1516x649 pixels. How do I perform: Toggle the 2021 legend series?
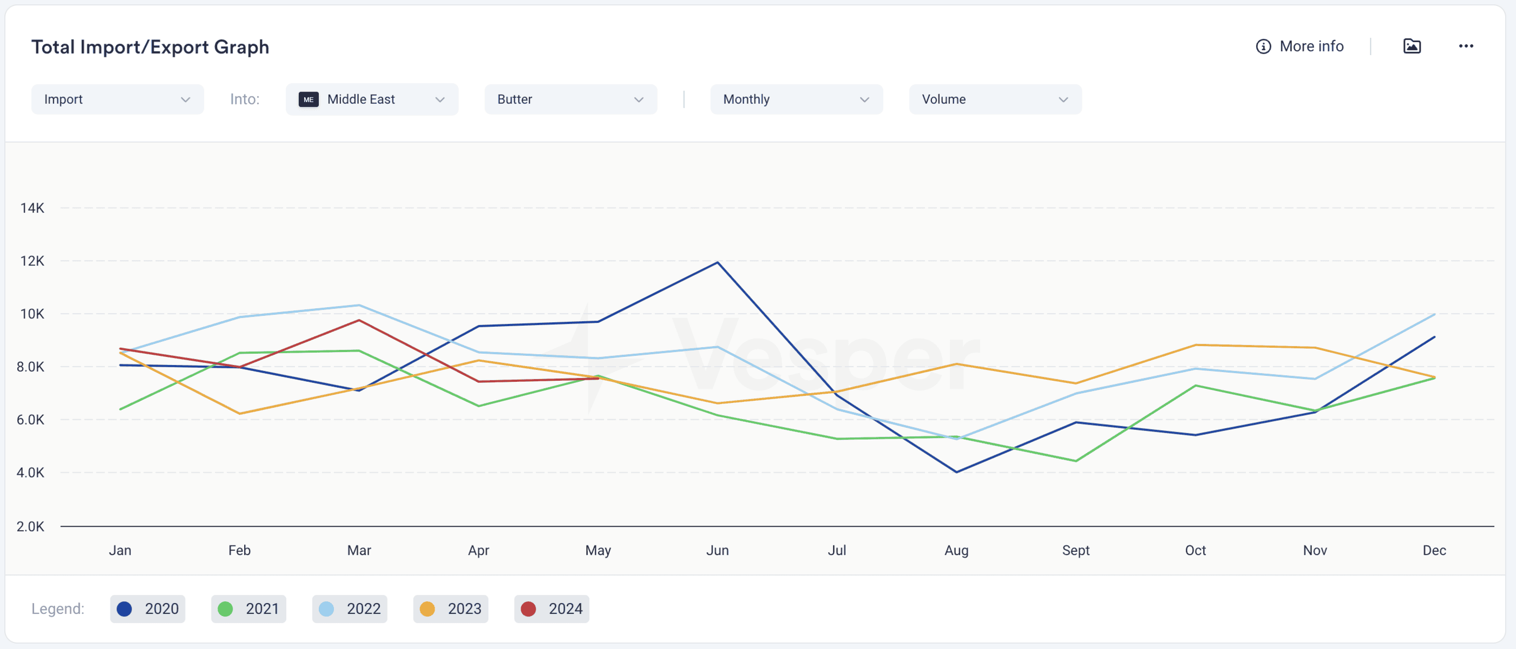pos(248,608)
